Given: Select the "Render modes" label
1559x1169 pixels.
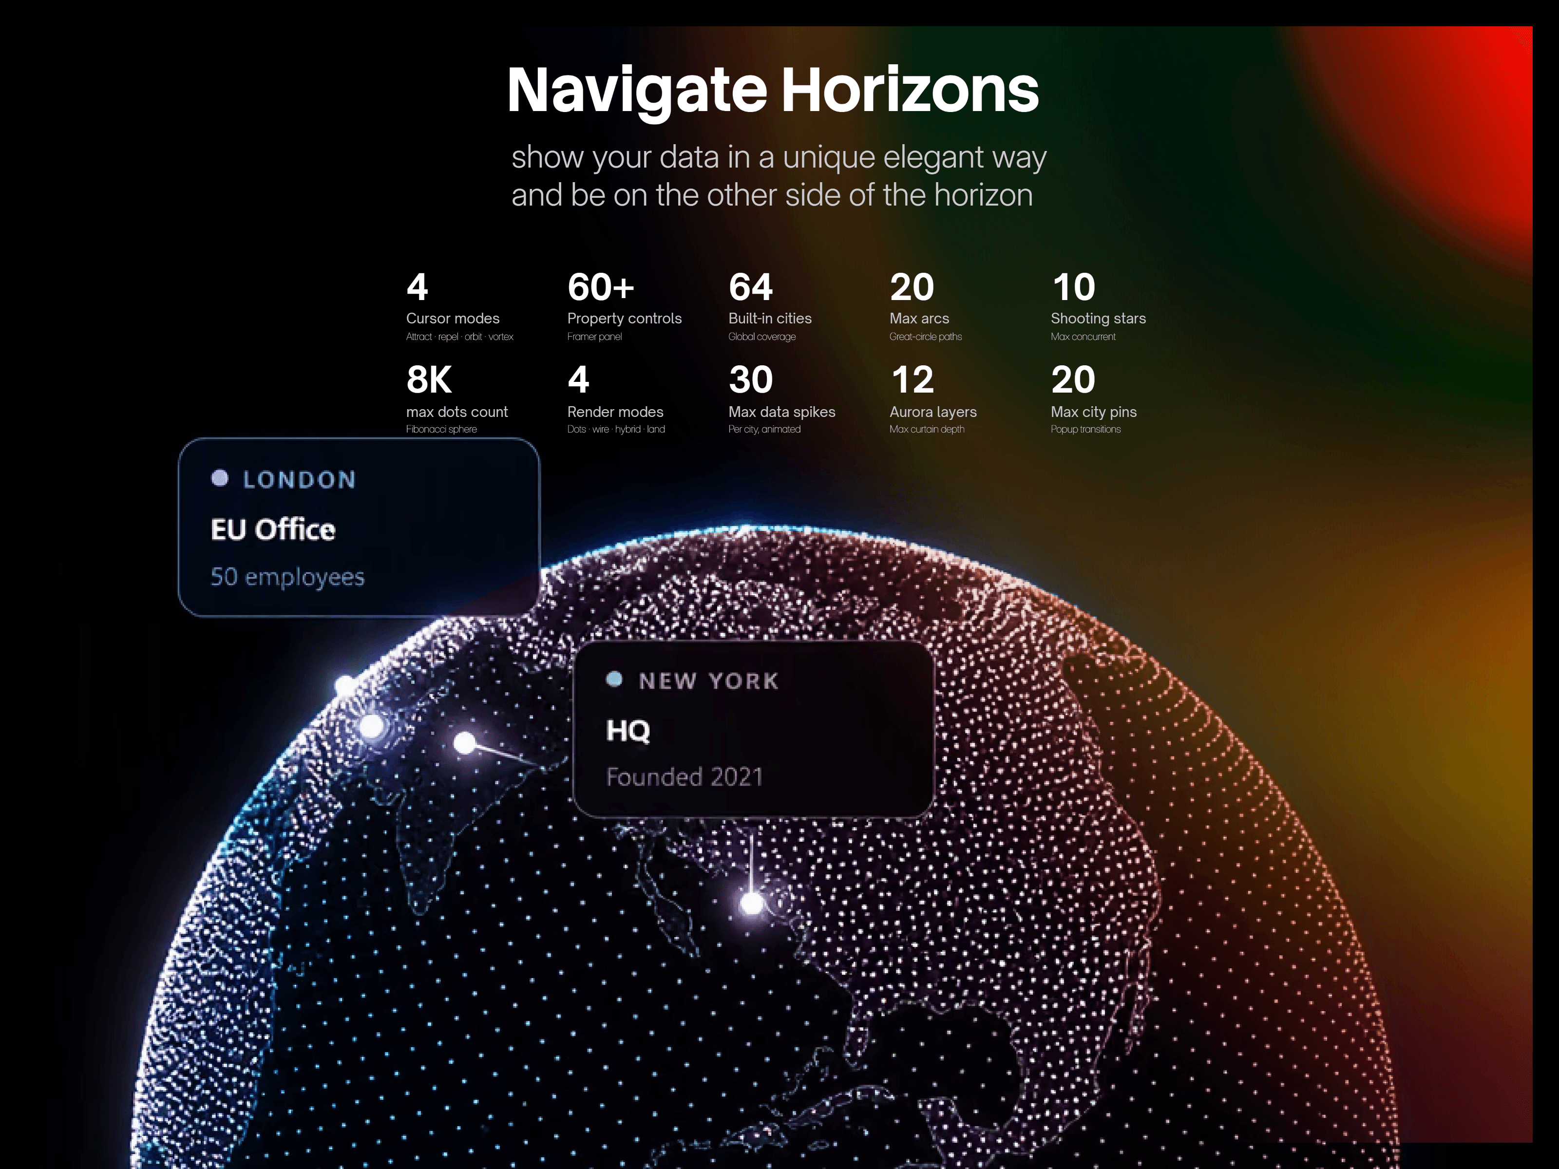Looking at the screenshot, I should pos(615,412).
